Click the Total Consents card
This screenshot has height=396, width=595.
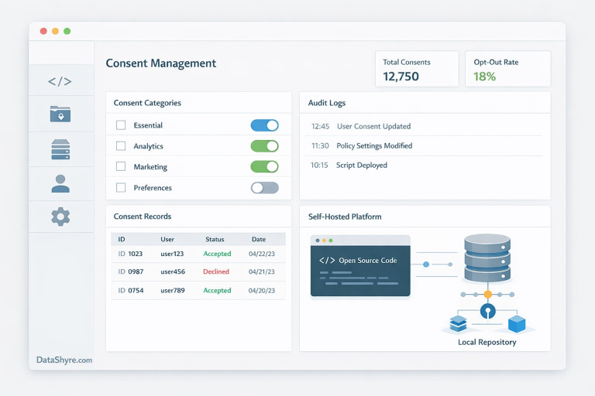click(417, 69)
